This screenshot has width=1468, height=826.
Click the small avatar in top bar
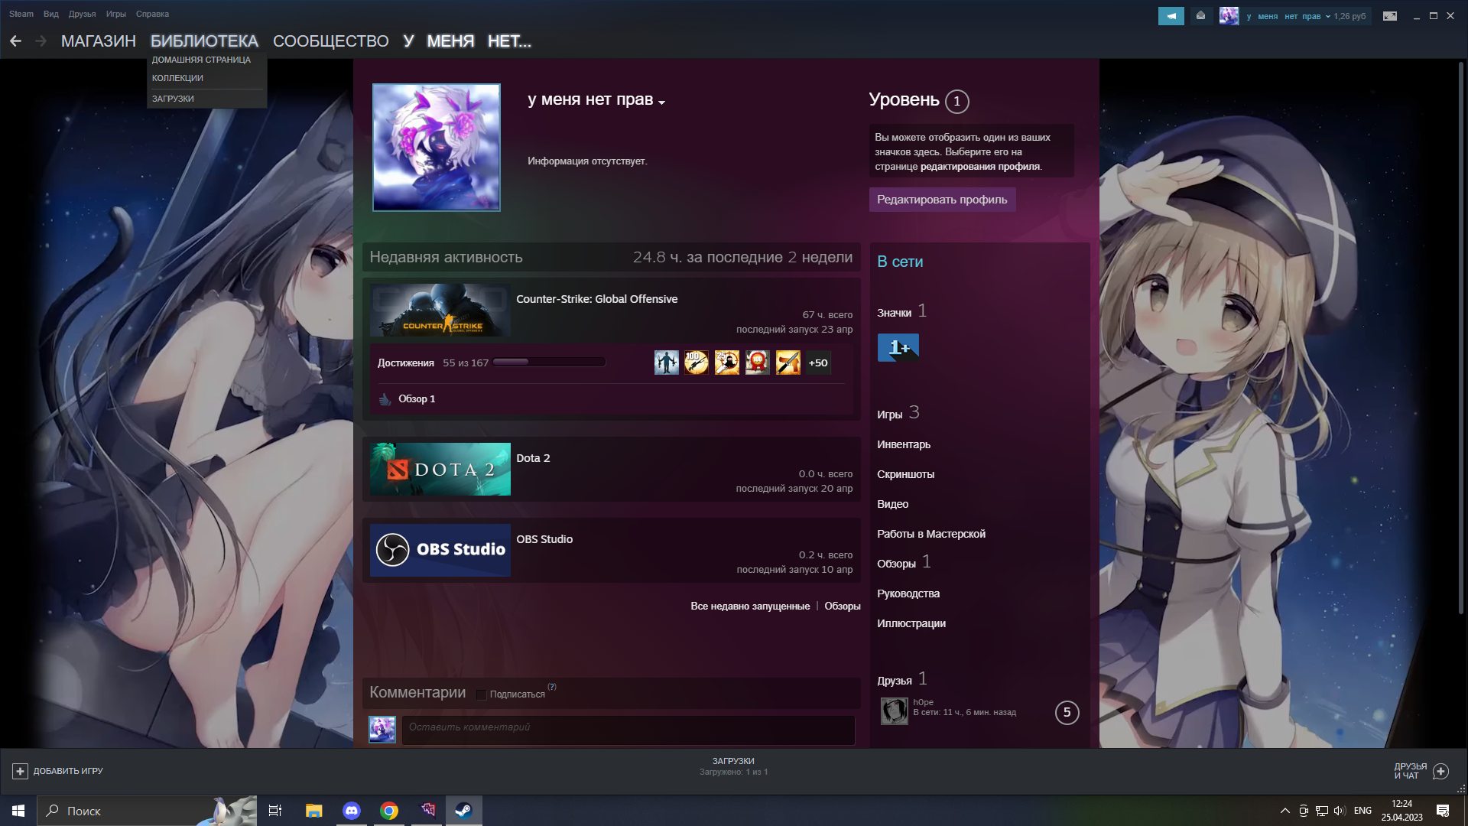coord(1229,16)
